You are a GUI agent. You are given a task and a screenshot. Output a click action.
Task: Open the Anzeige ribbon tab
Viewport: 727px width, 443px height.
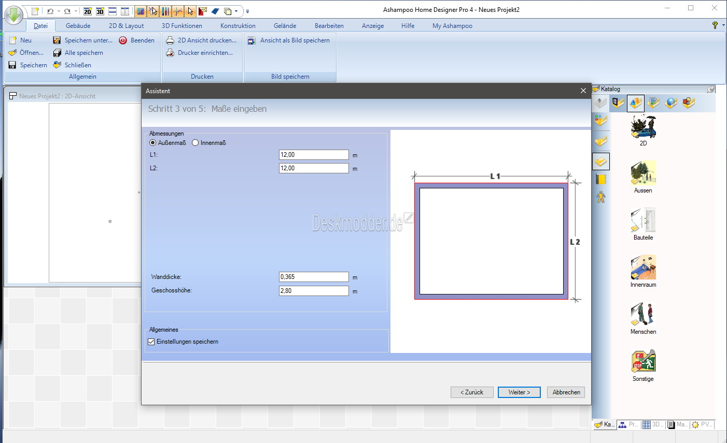373,26
